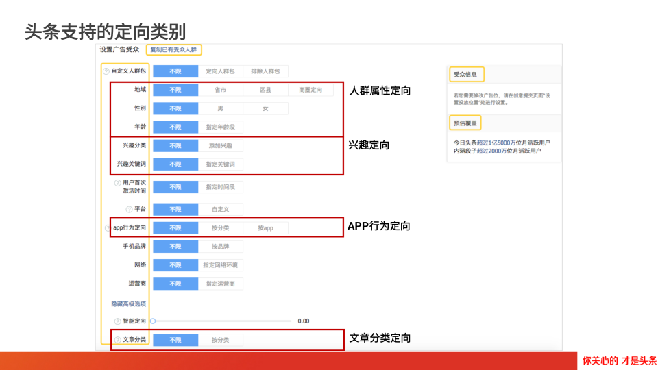Click 设置广告受众 heading text
Viewport: 658px width, 370px height.
click(x=119, y=49)
